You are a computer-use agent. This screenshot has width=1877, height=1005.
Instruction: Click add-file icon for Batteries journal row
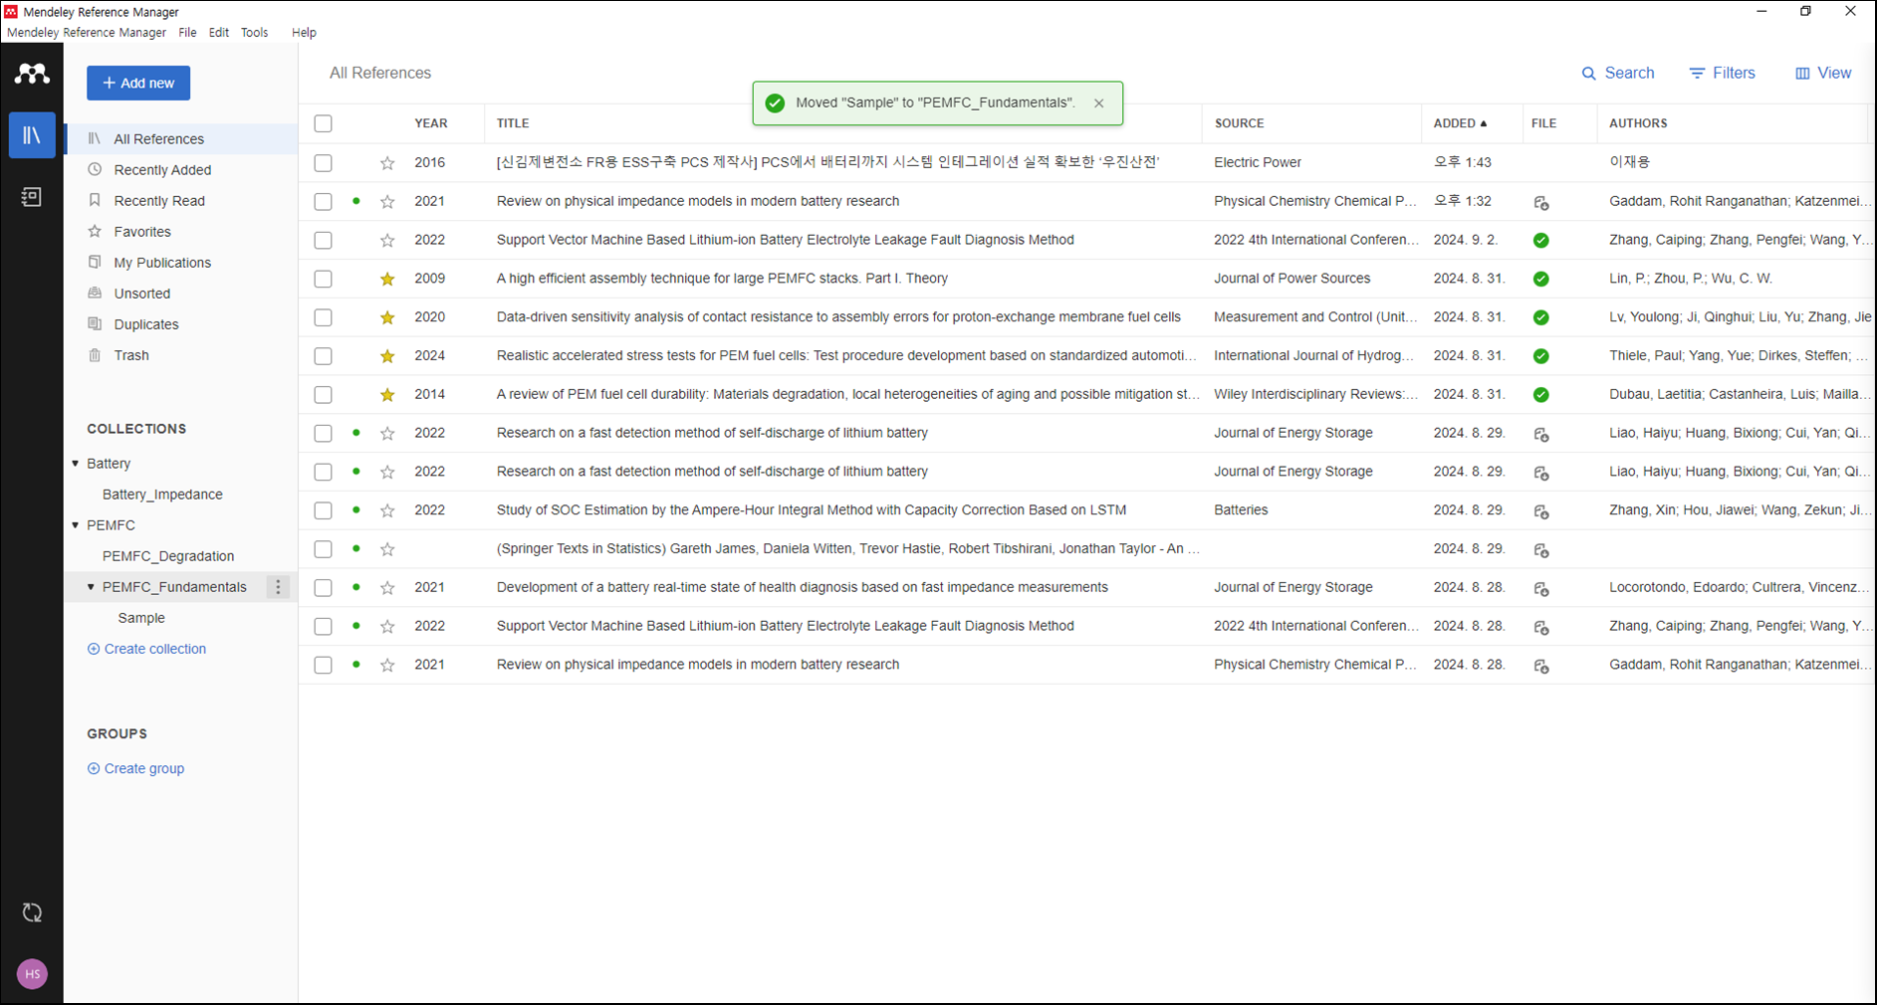1540,511
